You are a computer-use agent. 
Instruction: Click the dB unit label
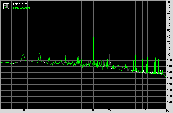(x=168, y=2)
